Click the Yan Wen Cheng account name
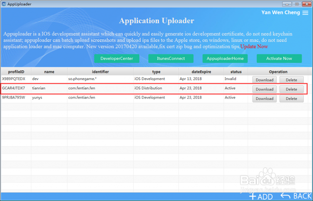The width and height of the screenshot is (313, 201). click(281, 13)
